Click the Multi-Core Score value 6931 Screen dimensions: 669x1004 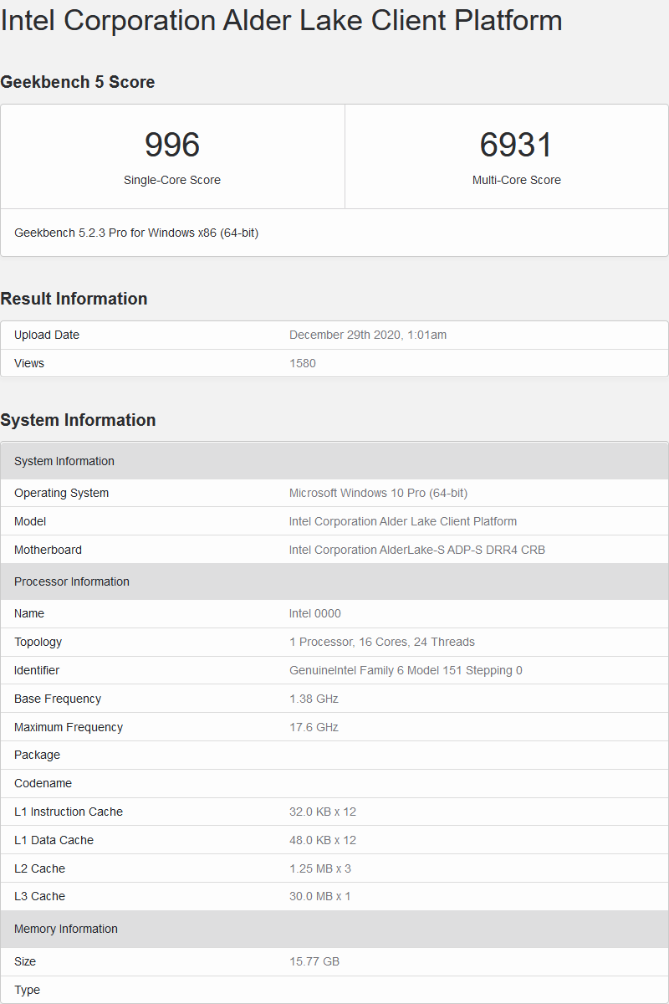pos(516,145)
